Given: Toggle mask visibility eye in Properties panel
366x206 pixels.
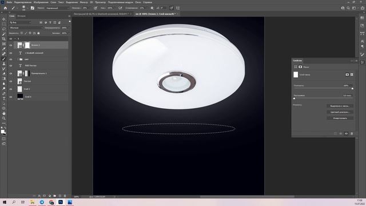Looking at the screenshot, I should coord(346,133).
